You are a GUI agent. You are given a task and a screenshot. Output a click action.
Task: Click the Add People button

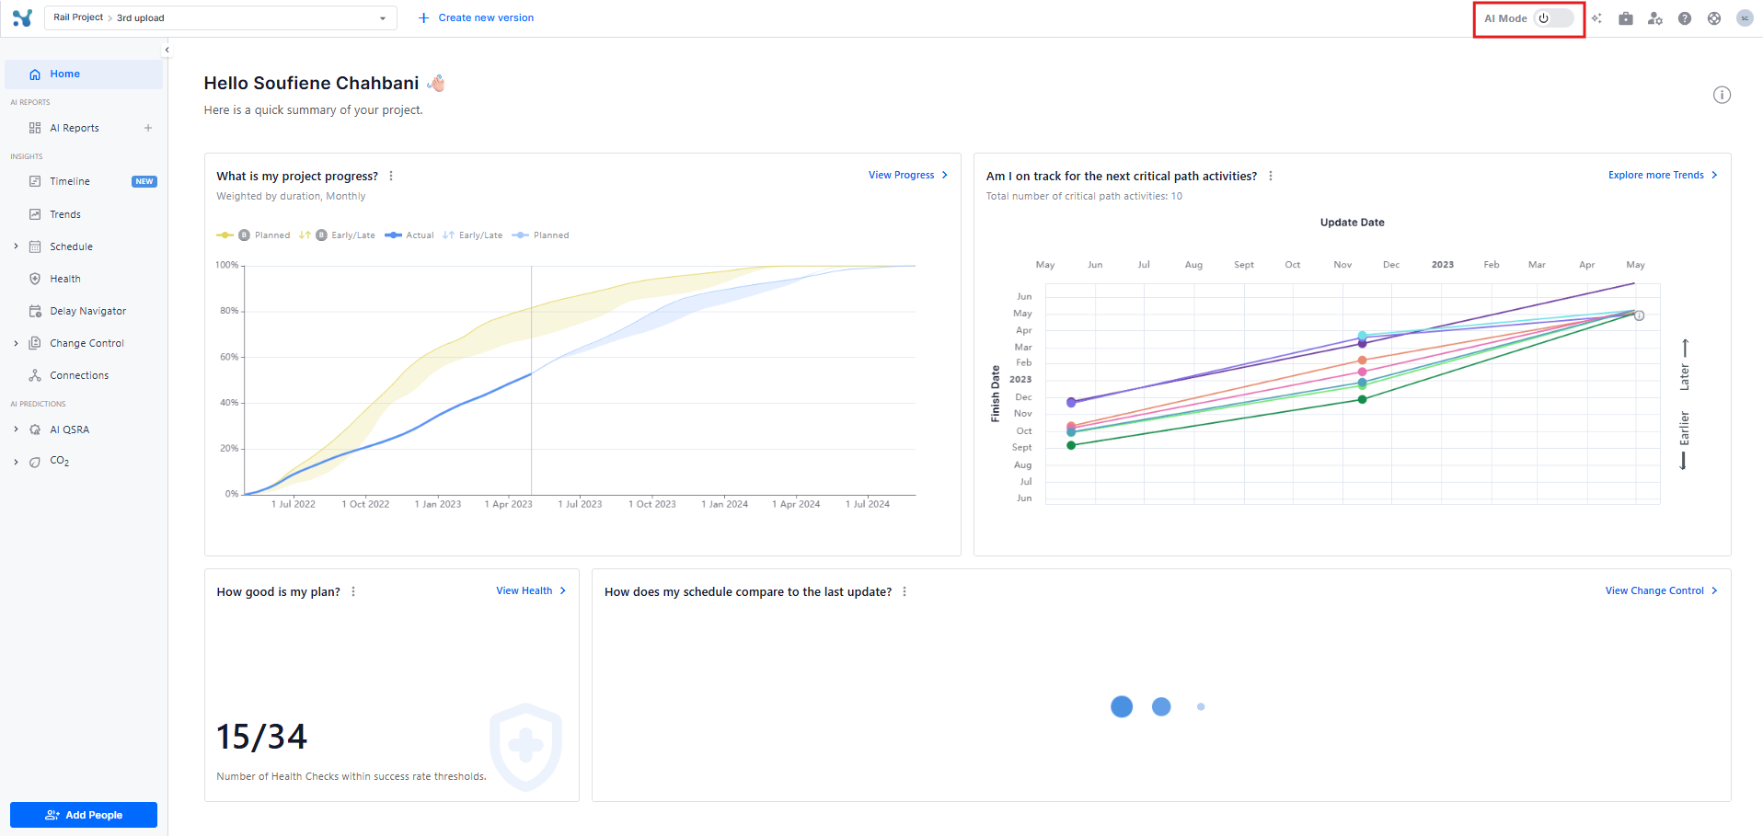84,815
